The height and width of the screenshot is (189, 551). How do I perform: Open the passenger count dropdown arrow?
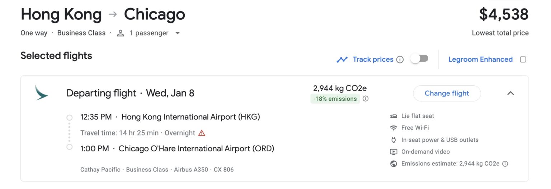[x=177, y=33]
